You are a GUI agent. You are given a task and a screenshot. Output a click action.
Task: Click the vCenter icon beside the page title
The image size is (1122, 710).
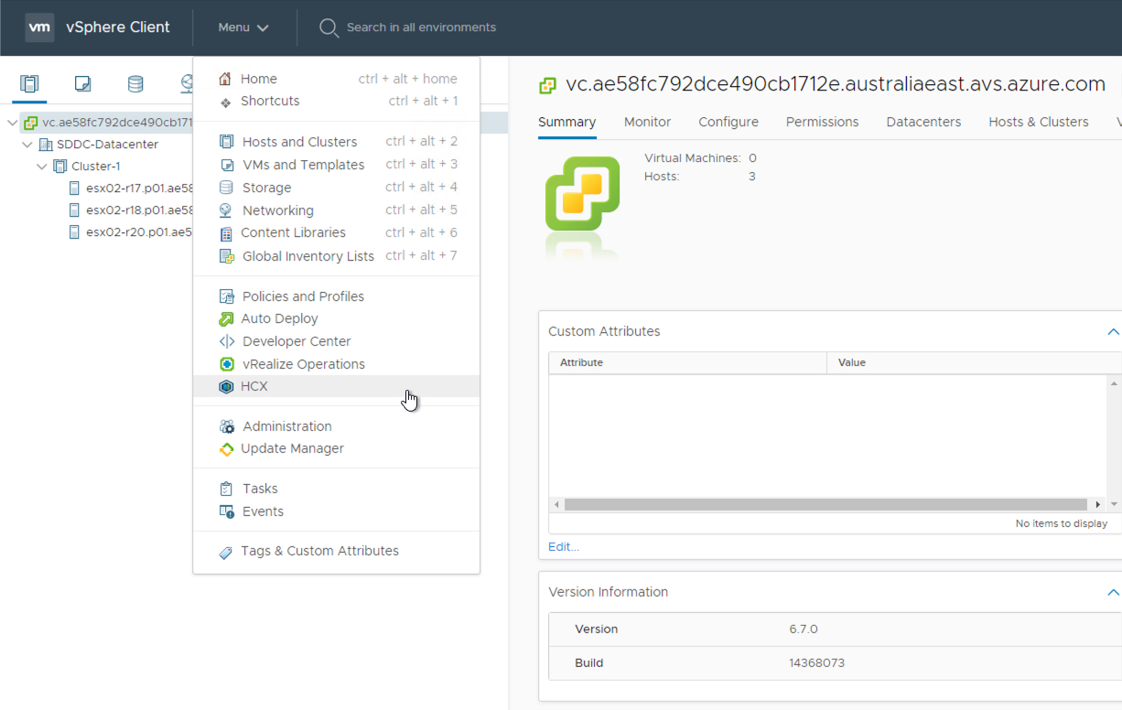coord(547,85)
